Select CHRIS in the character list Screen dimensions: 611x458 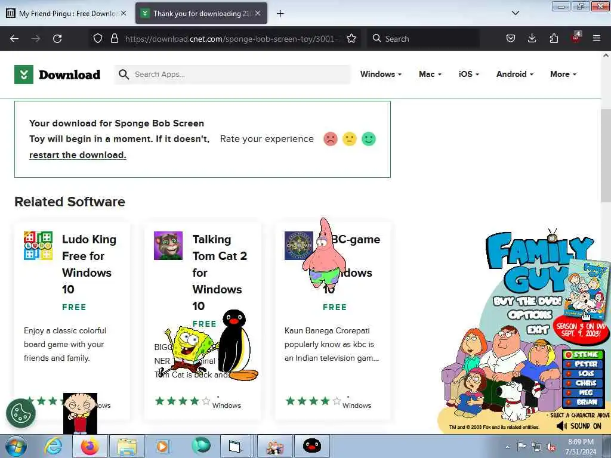[583, 383]
